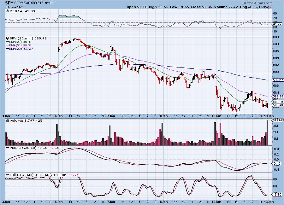Click the navy EMA(200) legend line swatch

point(8,49)
